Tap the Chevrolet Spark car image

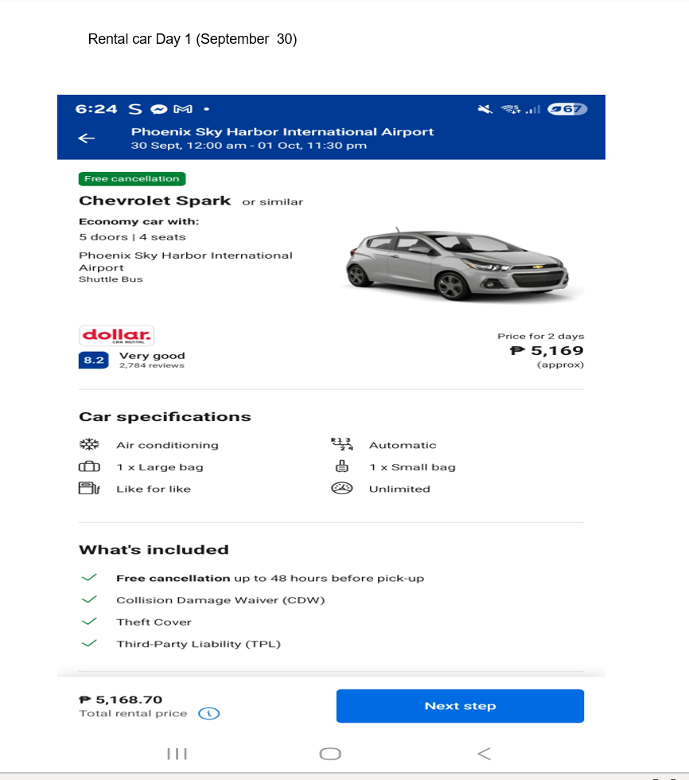(457, 264)
